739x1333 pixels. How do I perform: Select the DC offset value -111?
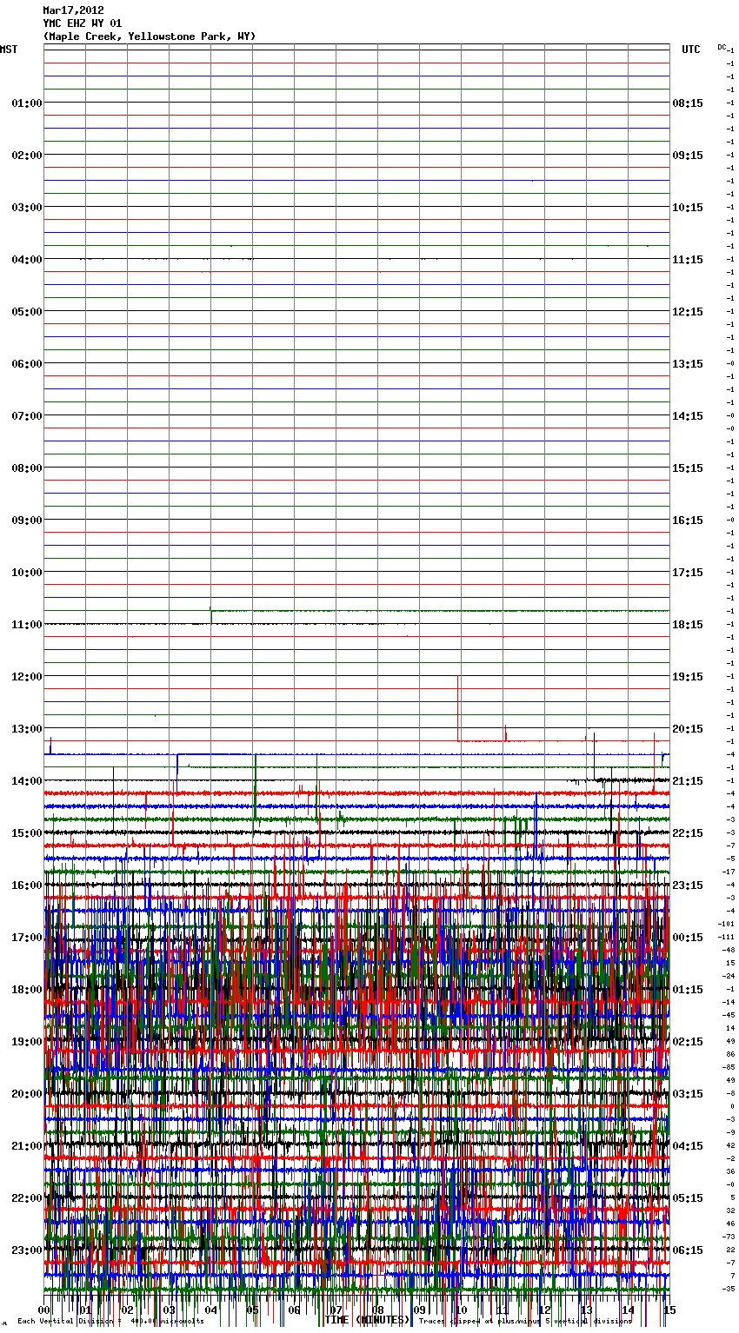point(726,937)
